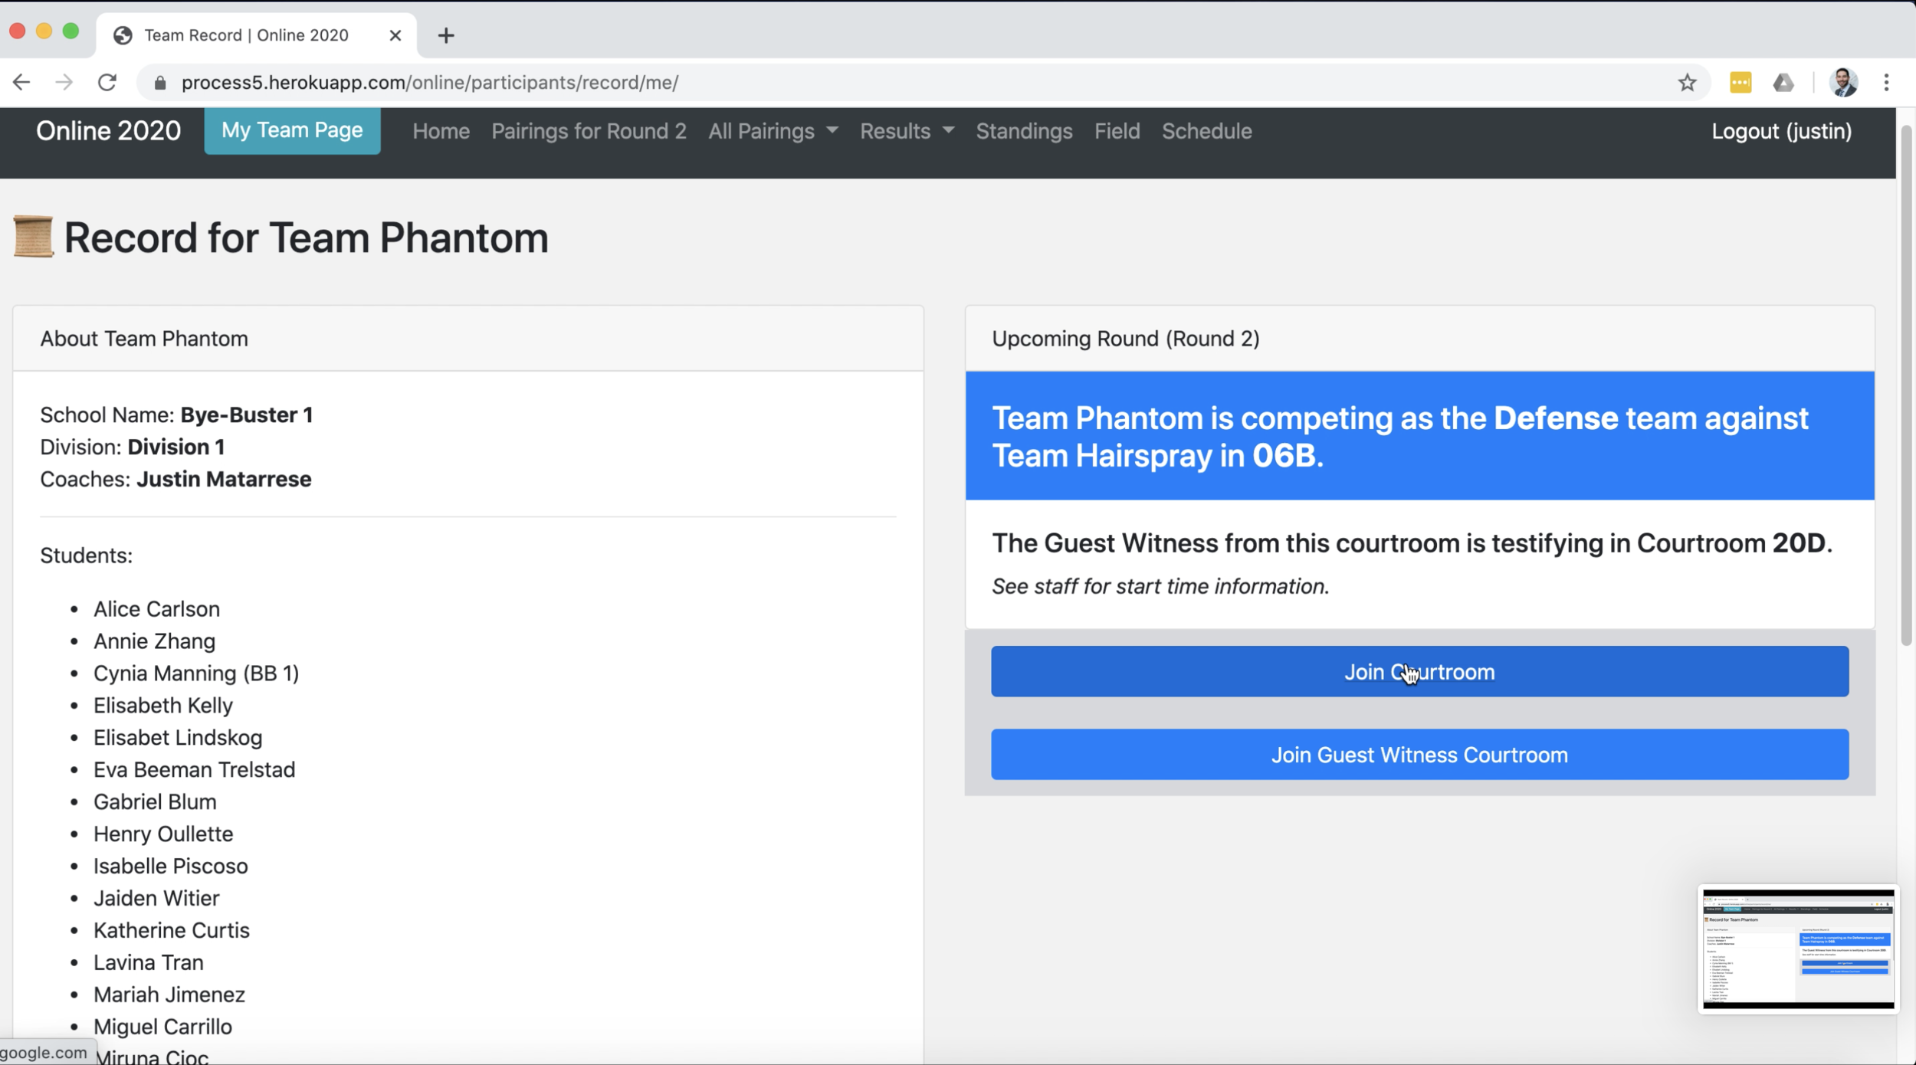Open the Standings nav item
Image resolution: width=1916 pixels, height=1065 pixels.
pyautogui.click(x=1024, y=131)
